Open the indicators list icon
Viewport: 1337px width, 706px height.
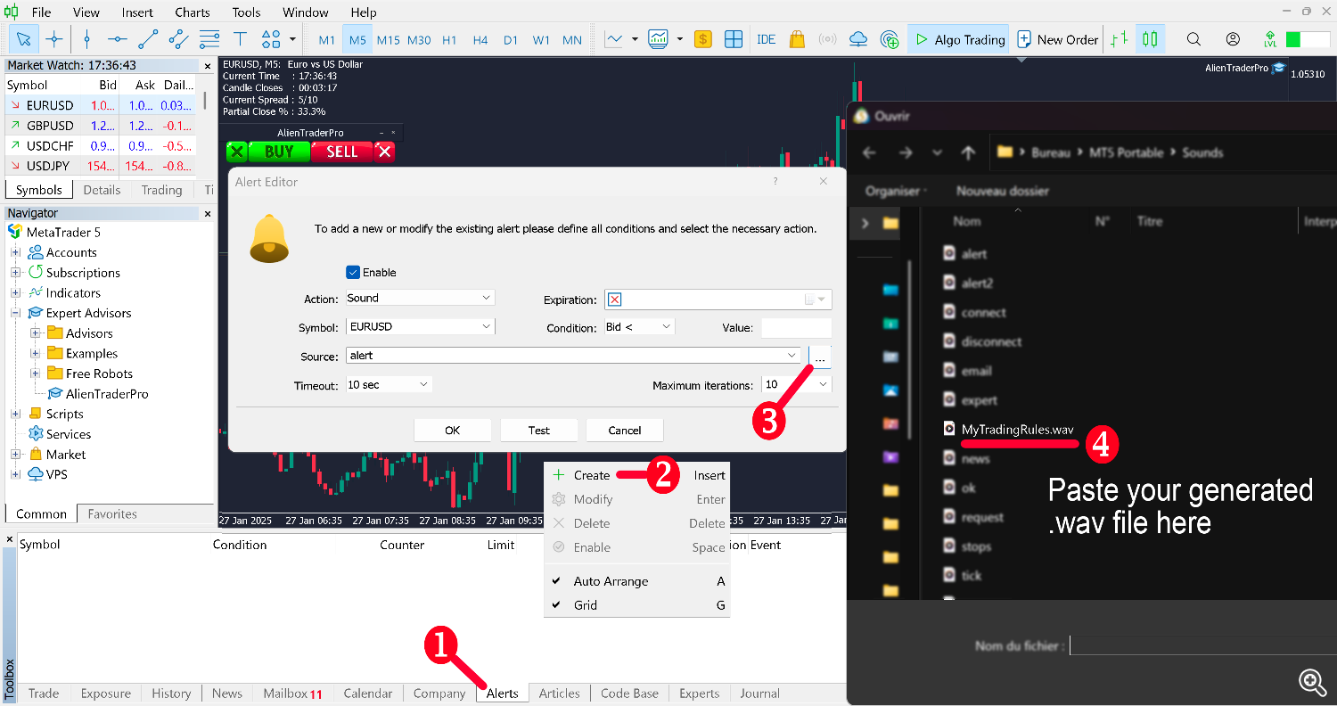point(659,39)
